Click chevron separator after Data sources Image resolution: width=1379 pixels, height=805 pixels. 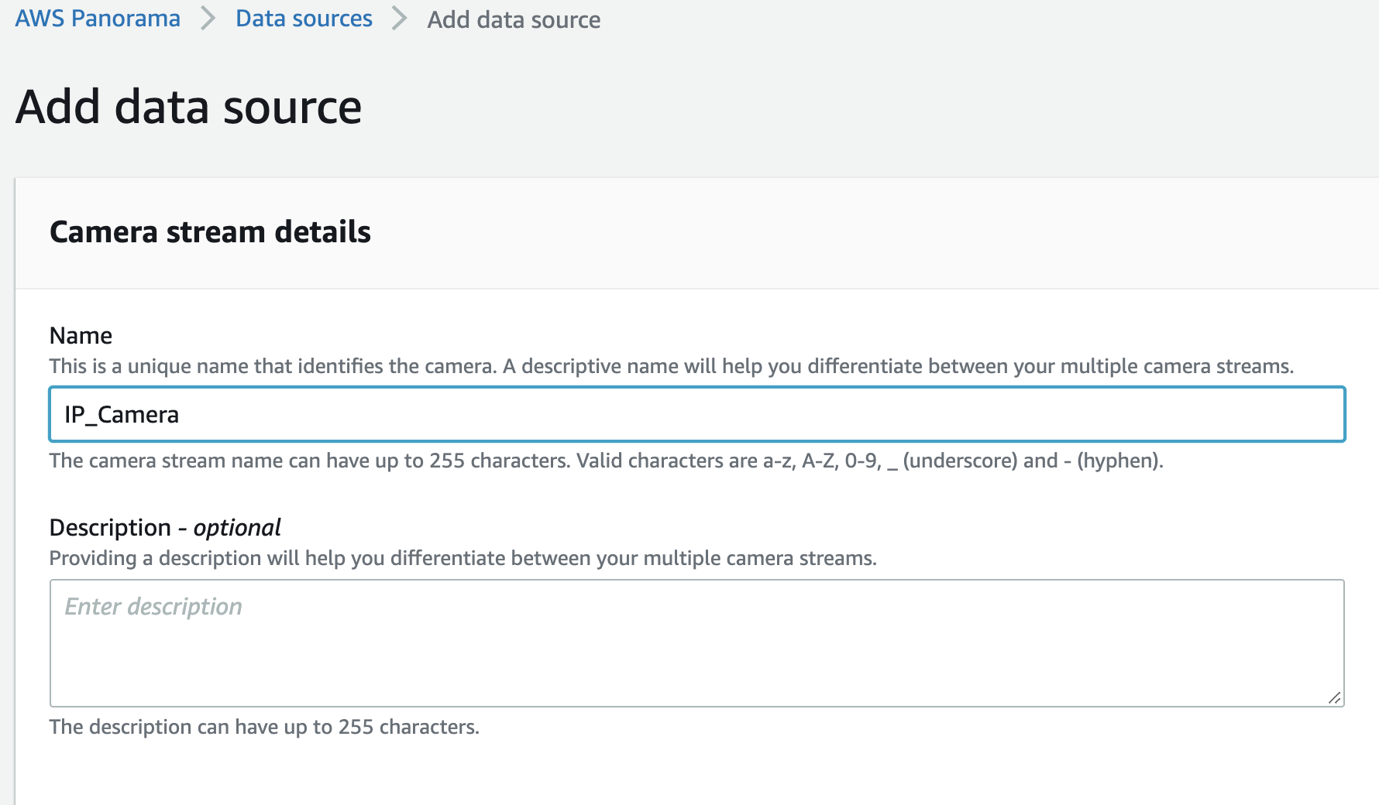400,19
